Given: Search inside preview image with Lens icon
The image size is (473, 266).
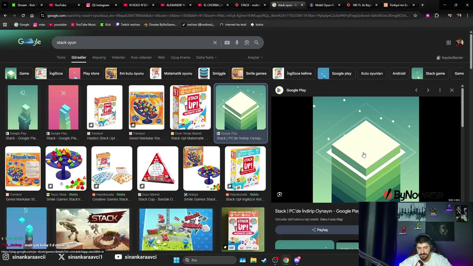Looking at the screenshot, I should pos(280,194).
